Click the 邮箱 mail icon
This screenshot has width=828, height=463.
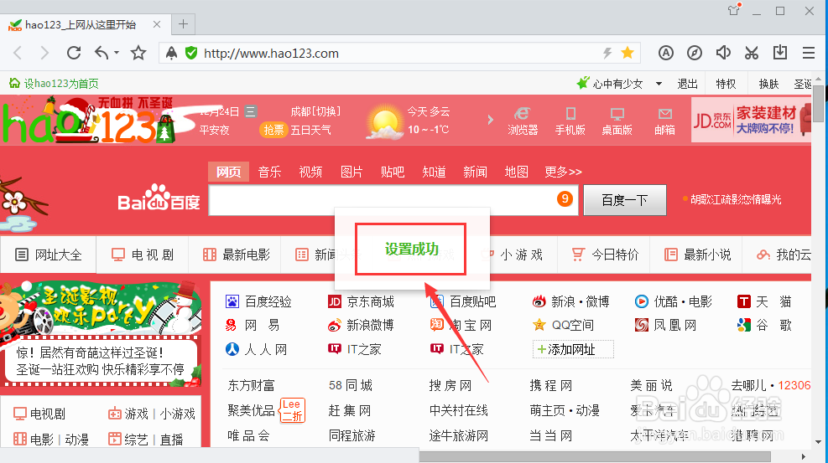pyautogui.click(x=664, y=121)
